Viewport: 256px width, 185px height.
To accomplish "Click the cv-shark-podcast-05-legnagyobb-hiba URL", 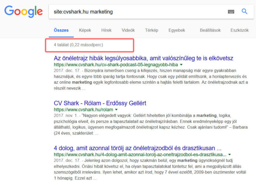I will 116,65.
